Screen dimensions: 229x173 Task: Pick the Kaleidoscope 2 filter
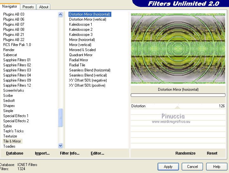(x=81, y=30)
